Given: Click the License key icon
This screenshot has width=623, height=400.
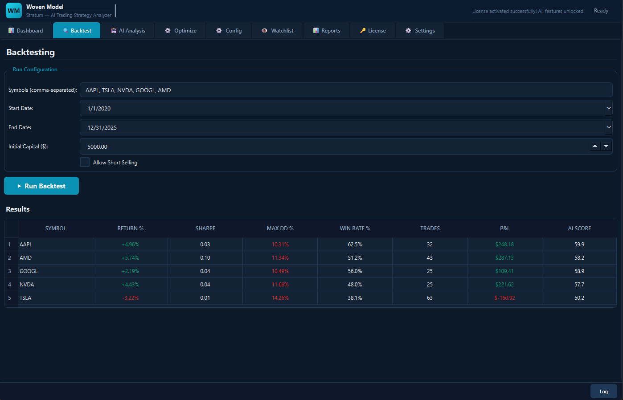Looking at the screenshot, I should point(363,31).
